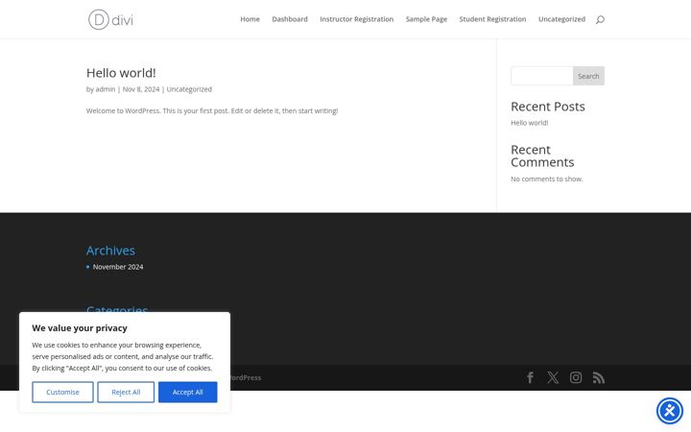Open the X (Twitter) footer icon
Screen dimensions: 691x432
(x=553, y=377)
